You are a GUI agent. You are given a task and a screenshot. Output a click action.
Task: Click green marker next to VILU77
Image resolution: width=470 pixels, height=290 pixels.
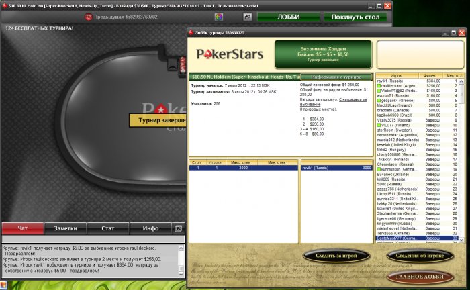(379, 125)
